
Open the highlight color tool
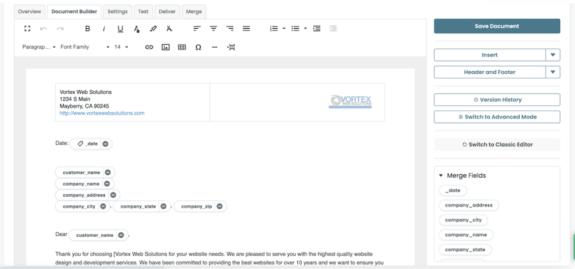click(153, 29)
